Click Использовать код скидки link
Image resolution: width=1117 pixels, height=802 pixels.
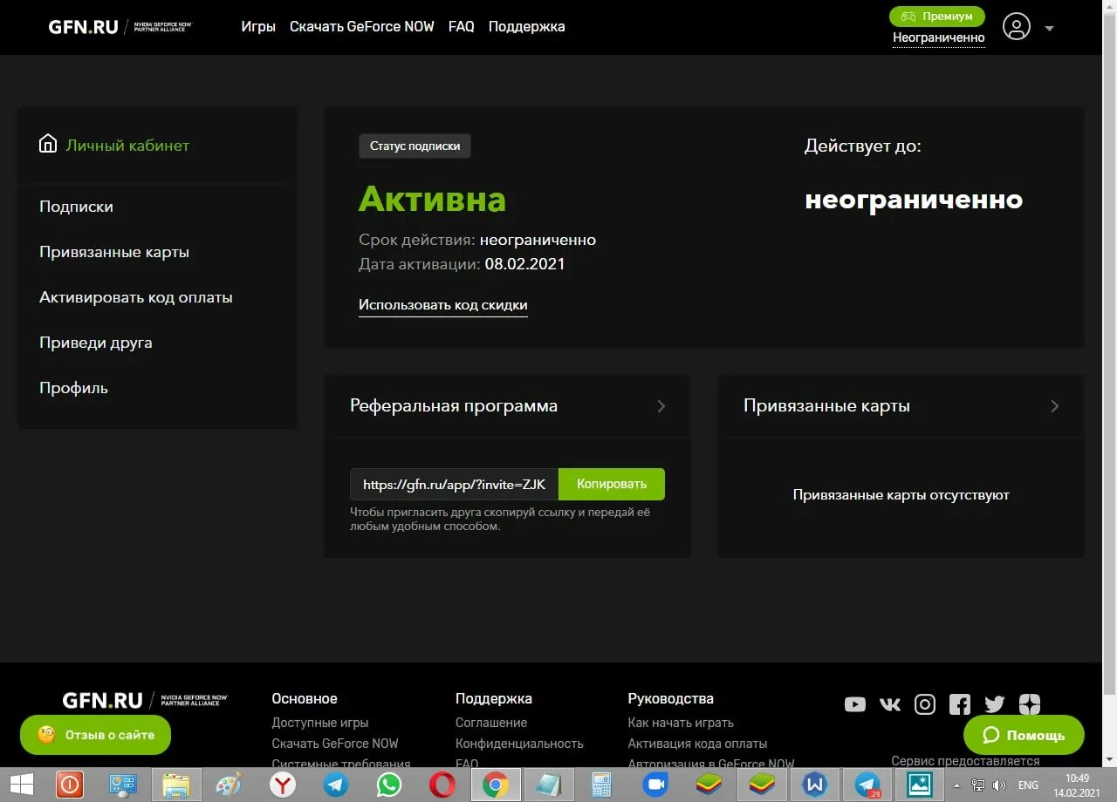443,305
